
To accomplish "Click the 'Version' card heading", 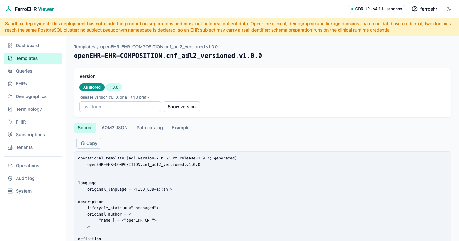I will tap(87, 76).
